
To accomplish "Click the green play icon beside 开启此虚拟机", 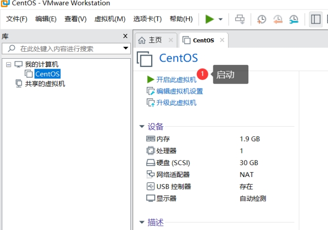I will (x=151, y=80).
